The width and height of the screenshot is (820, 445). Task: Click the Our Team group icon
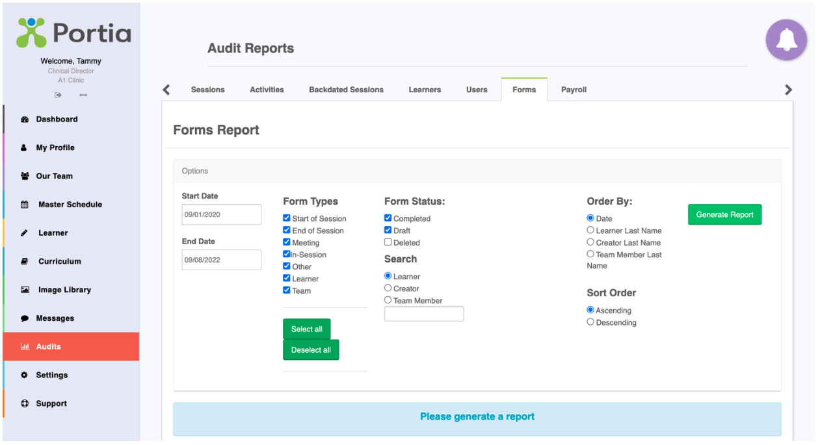[25, 176]
